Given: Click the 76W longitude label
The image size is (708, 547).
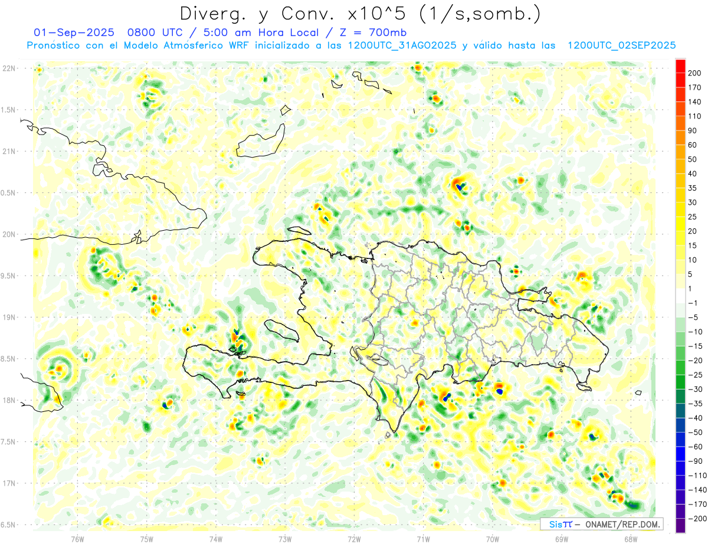Looking at the screenshot, I should 77,539.
